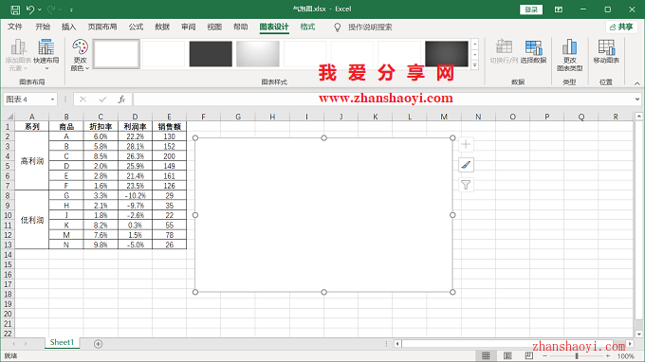Click Normal view icon in status bar
Screen dimensions: 645x362
tap(486, 355)
